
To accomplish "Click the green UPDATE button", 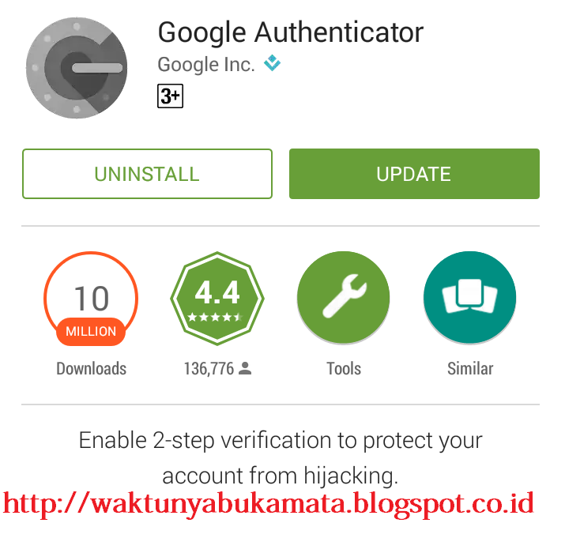I will click(x=414, y=174).
